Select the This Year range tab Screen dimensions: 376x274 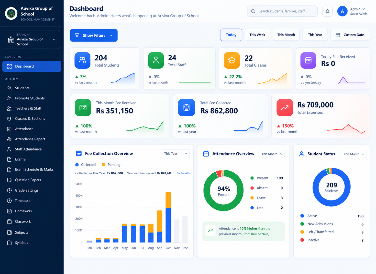pyautogui.click(x=315, y=35)
